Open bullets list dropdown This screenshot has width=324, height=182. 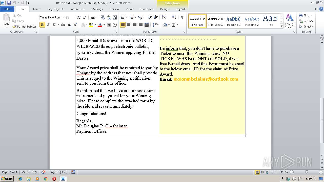pos(127,17)
